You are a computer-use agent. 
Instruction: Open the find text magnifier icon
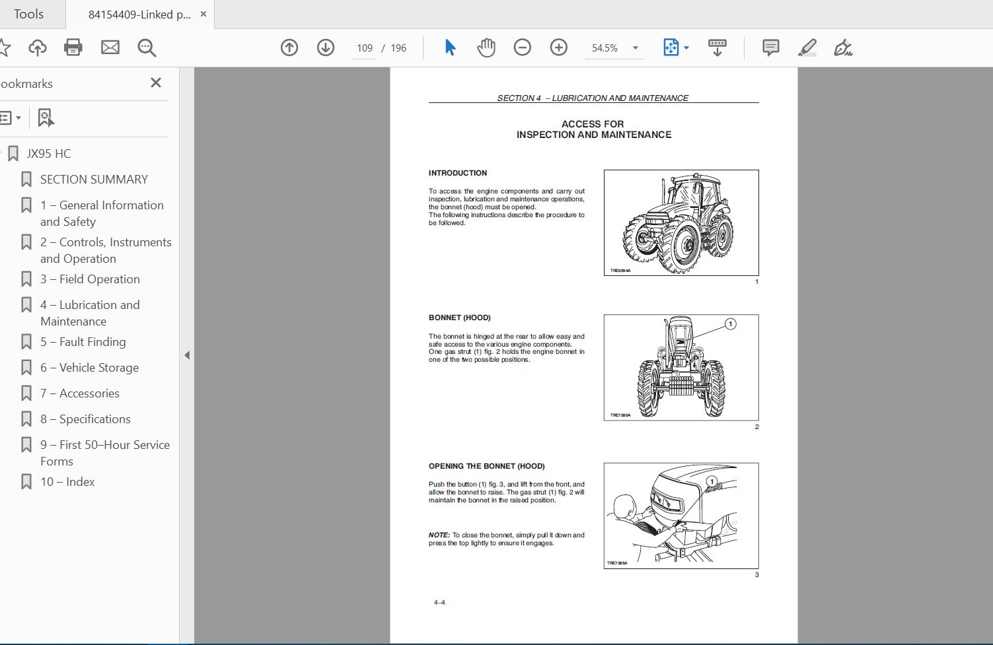[x=147, y=48]
